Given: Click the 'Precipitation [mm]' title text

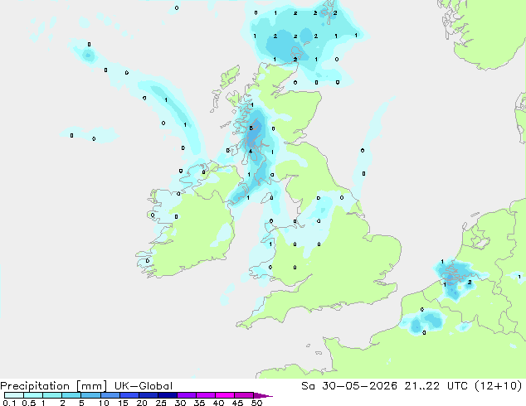Looking at the screenshot, I should click(x=54, y=386).
